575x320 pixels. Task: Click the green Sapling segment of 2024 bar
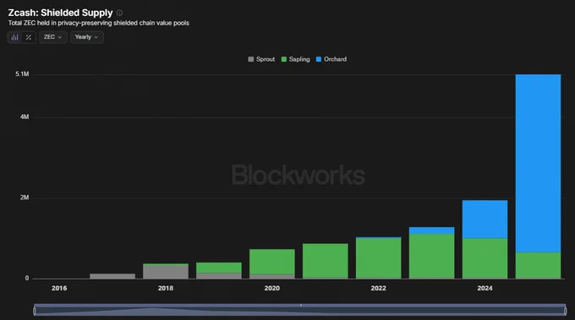pyautogui.click(x=485, y=258)
